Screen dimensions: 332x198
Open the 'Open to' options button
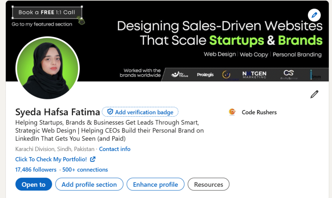[x=34, y=184]
